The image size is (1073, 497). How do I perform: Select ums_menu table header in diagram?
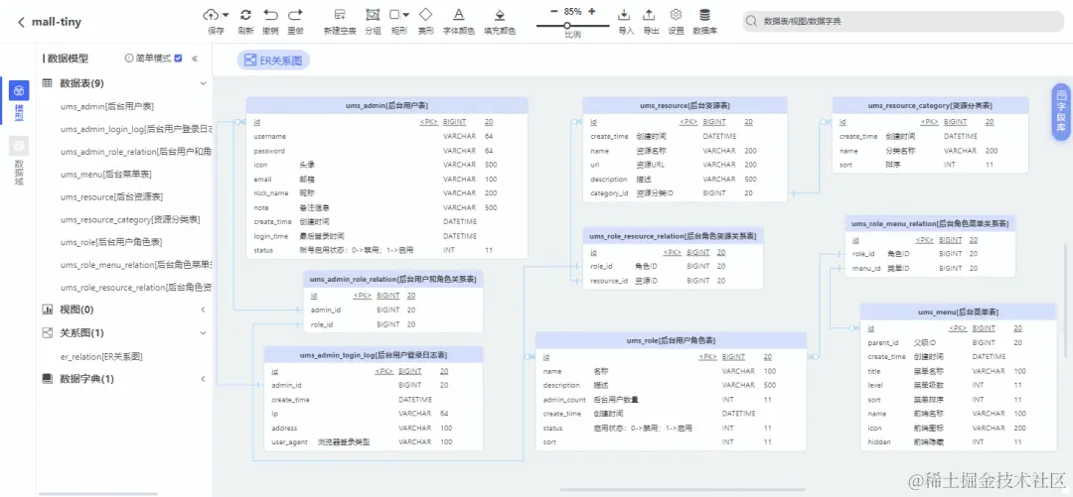tap(958, 311)
